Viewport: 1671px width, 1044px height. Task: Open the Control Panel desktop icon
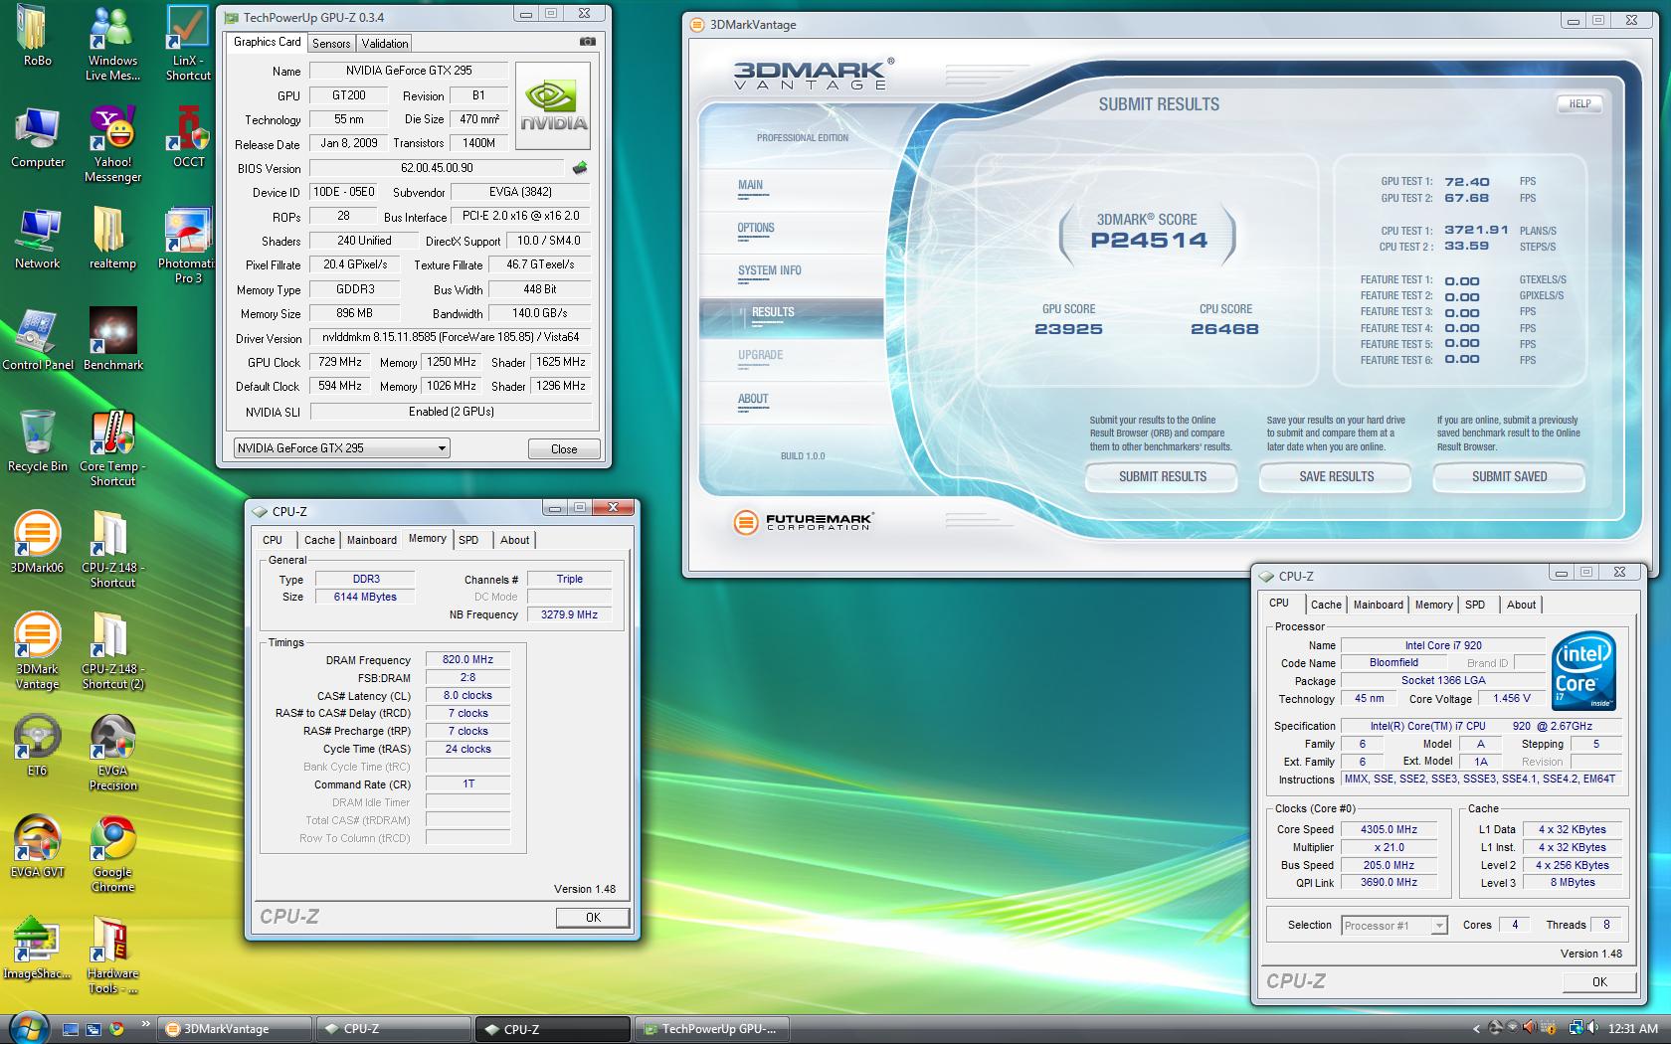pyautogui.click(x=38, y=340)
